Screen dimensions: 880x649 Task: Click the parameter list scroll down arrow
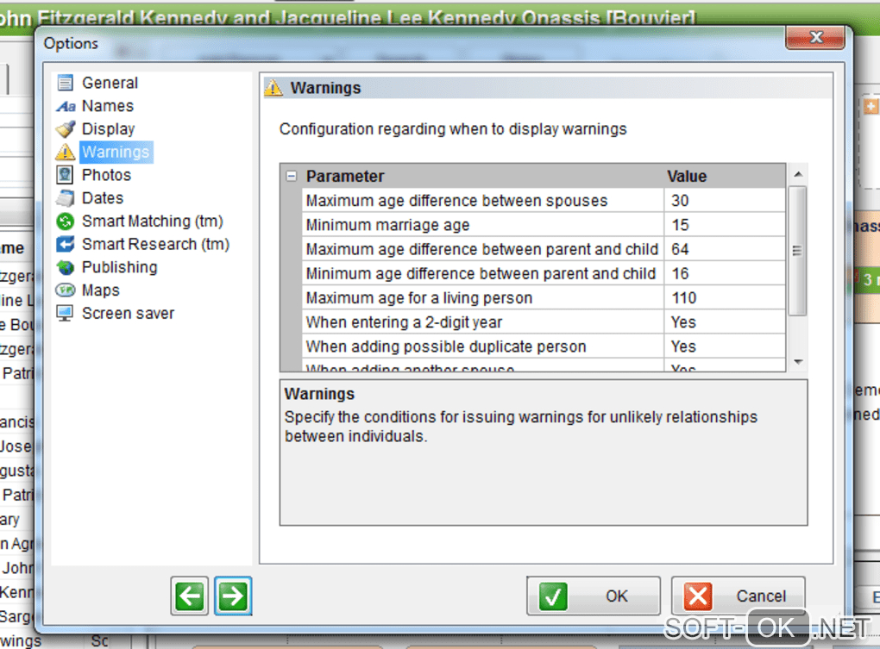pyautogui.click(x=797, y=362)
